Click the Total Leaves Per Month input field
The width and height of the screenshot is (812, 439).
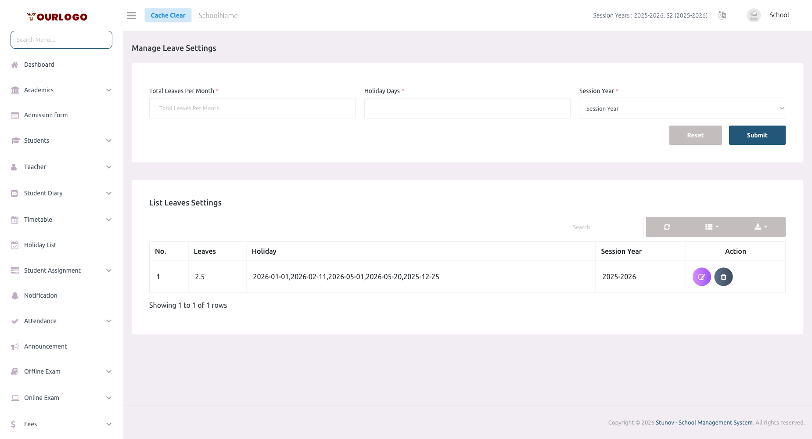pos(252,108)
